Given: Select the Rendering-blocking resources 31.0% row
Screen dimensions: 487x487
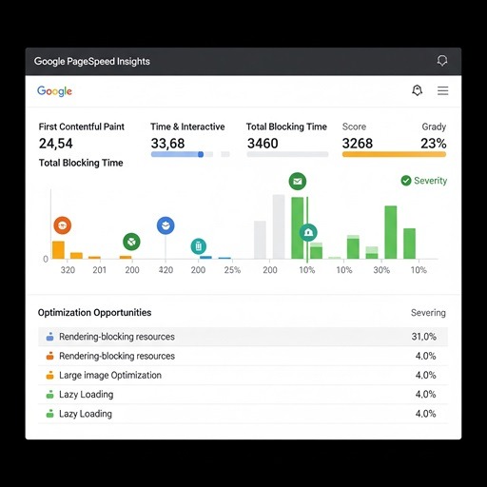Looking at the screenshot, I should coord(243,337).
